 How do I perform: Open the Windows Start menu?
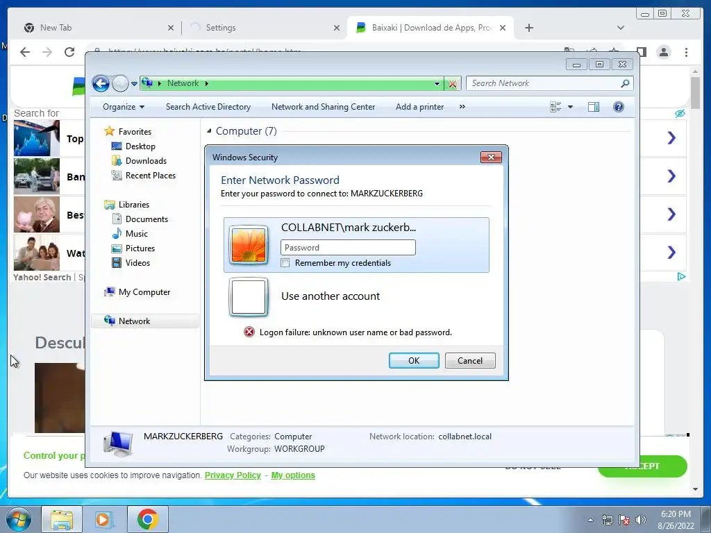17,519
